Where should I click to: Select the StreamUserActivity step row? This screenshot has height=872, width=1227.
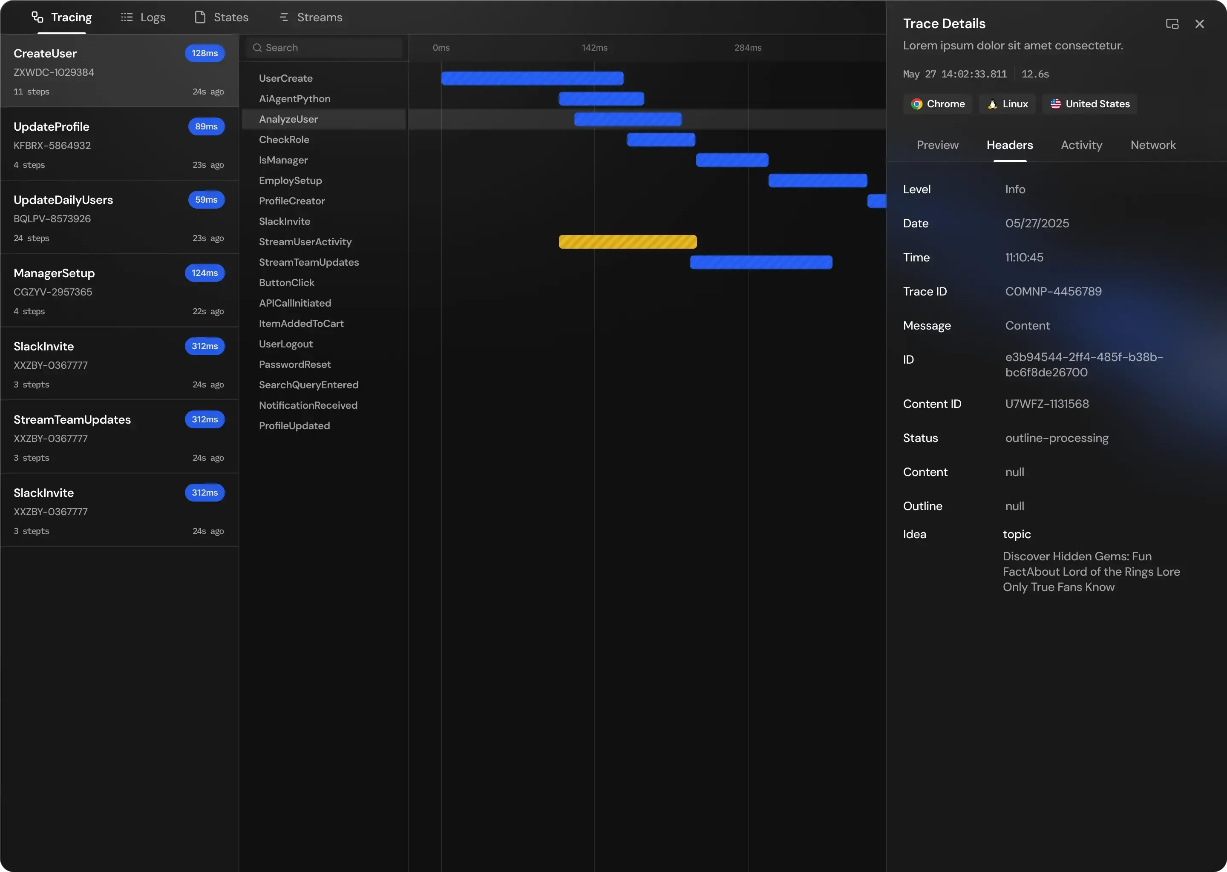(x=305, y=241)
